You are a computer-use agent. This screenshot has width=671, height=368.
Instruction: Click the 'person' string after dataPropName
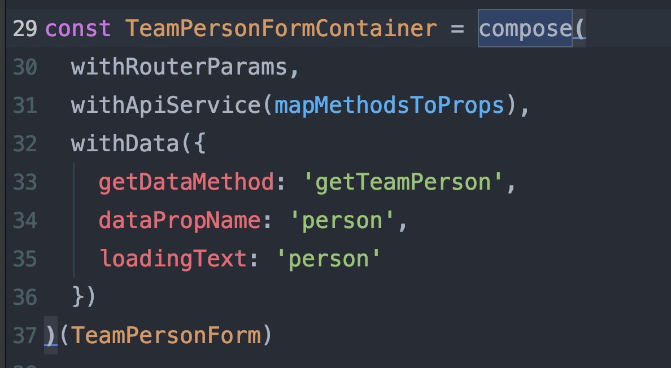pos(341,221)
